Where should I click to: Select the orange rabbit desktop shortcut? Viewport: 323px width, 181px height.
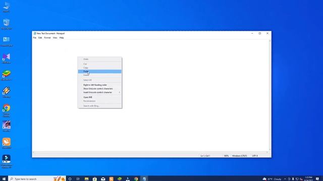(x=7, y=143)
